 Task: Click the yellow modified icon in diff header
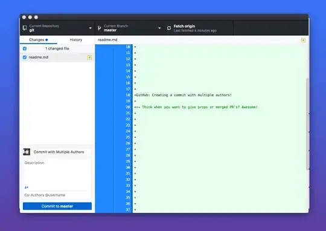303,40
